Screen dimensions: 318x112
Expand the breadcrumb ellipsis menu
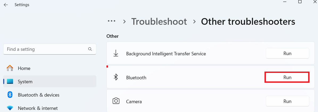(x=111, y=21)
